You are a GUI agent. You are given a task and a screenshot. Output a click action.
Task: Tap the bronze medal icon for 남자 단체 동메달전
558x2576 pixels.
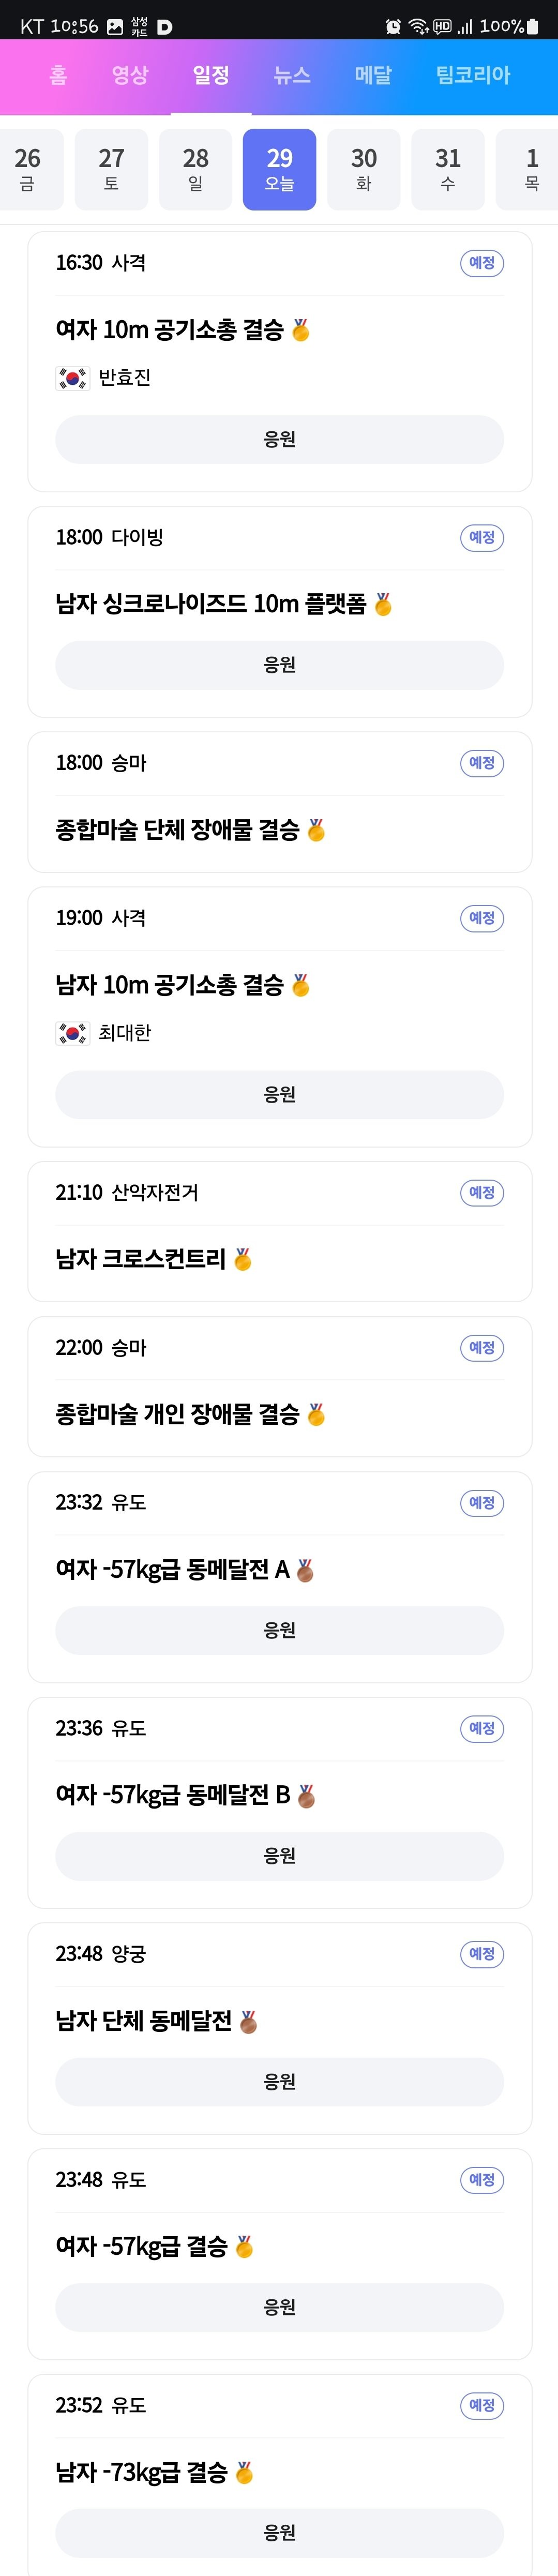(x=249, y=2021)
